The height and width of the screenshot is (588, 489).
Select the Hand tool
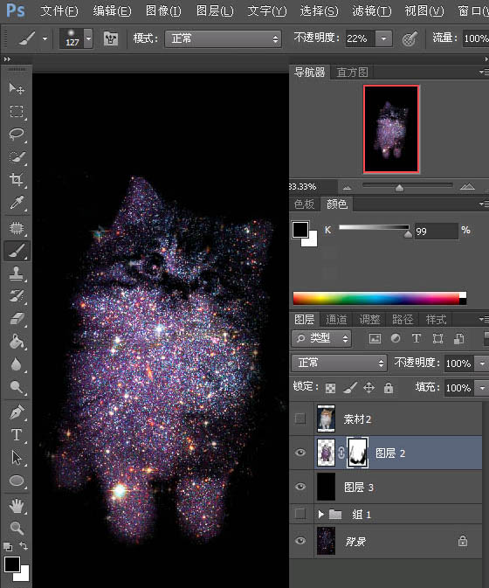[17, 506]
